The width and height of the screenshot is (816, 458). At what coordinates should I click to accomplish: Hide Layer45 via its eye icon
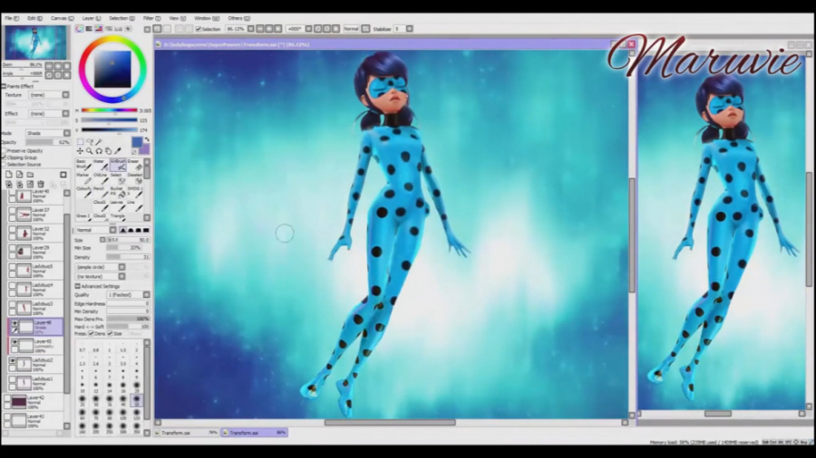tap(15, 342)
